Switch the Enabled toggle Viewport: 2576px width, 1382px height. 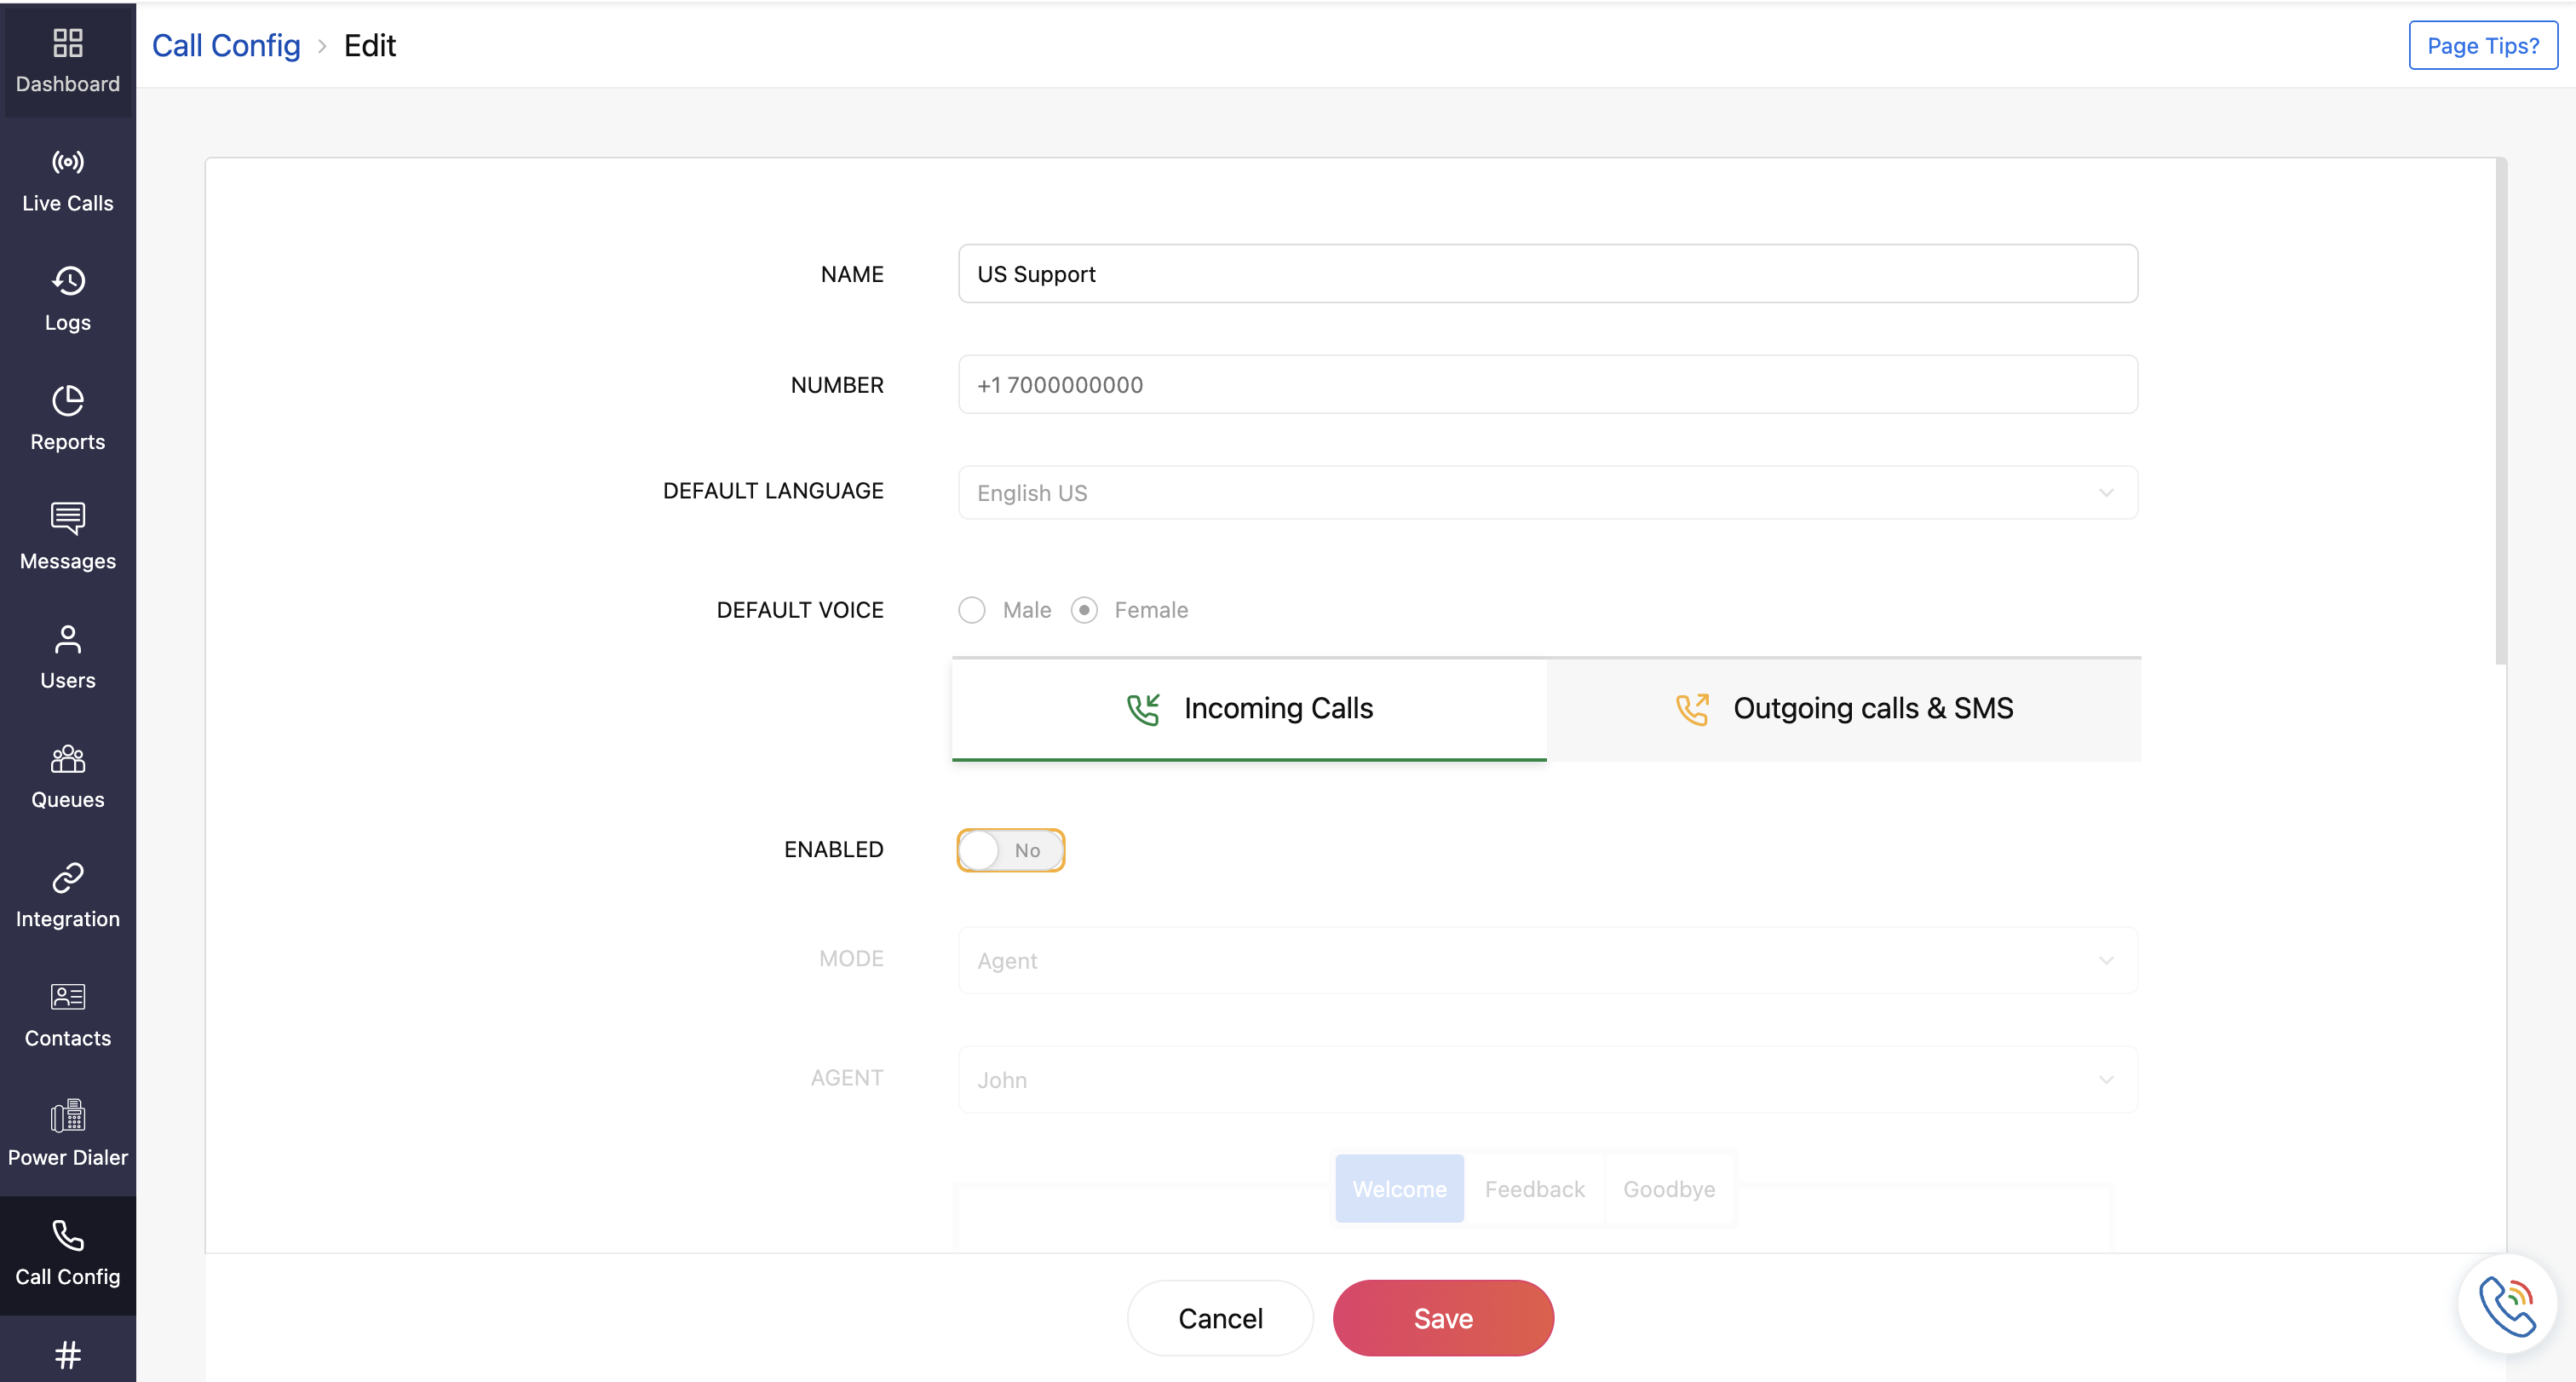click(1010, 850)
